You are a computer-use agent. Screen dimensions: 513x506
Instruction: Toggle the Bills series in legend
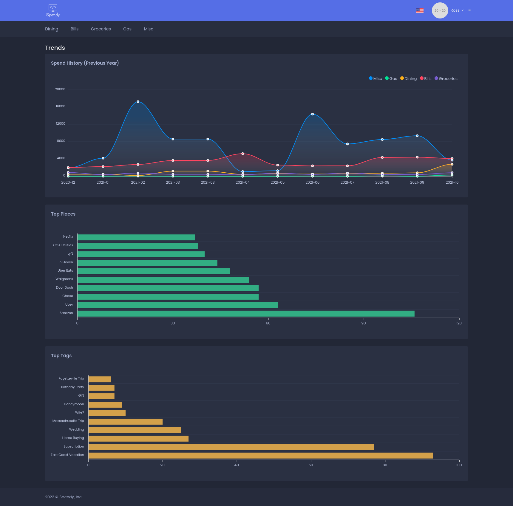pos(426,78)
